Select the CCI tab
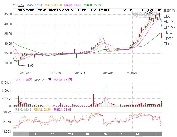This screenshot has width=177, height=137. (x=137, y=134)
